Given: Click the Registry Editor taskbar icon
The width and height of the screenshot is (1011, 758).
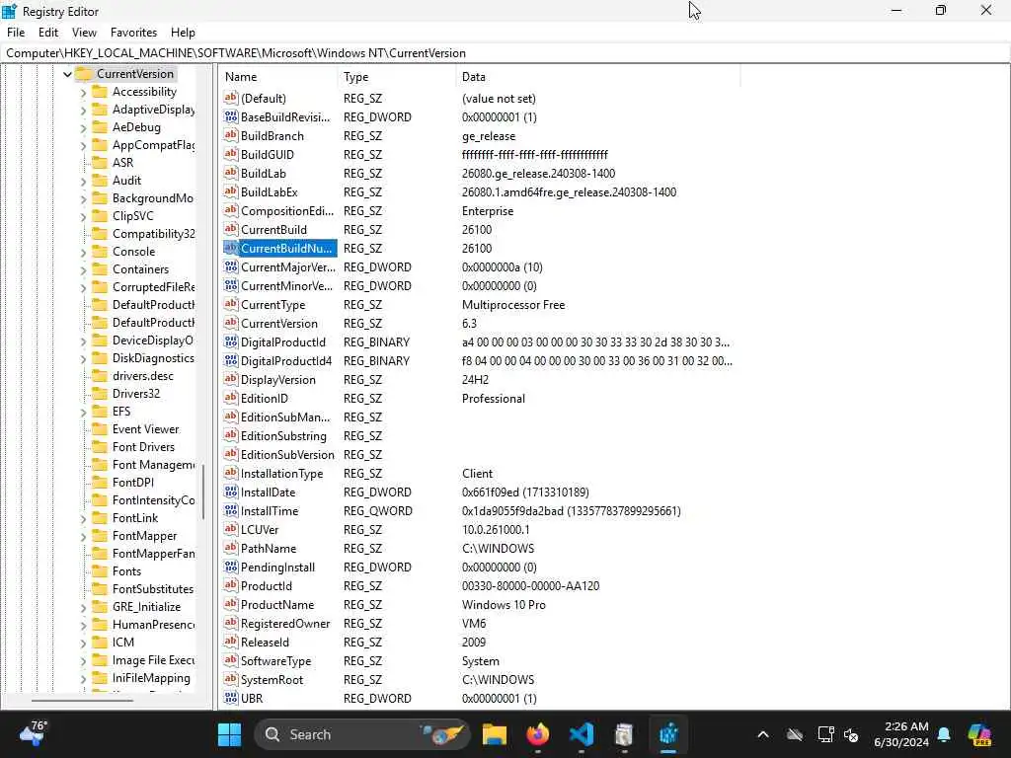Looking at the screenshot, I should tap(668, 734).
